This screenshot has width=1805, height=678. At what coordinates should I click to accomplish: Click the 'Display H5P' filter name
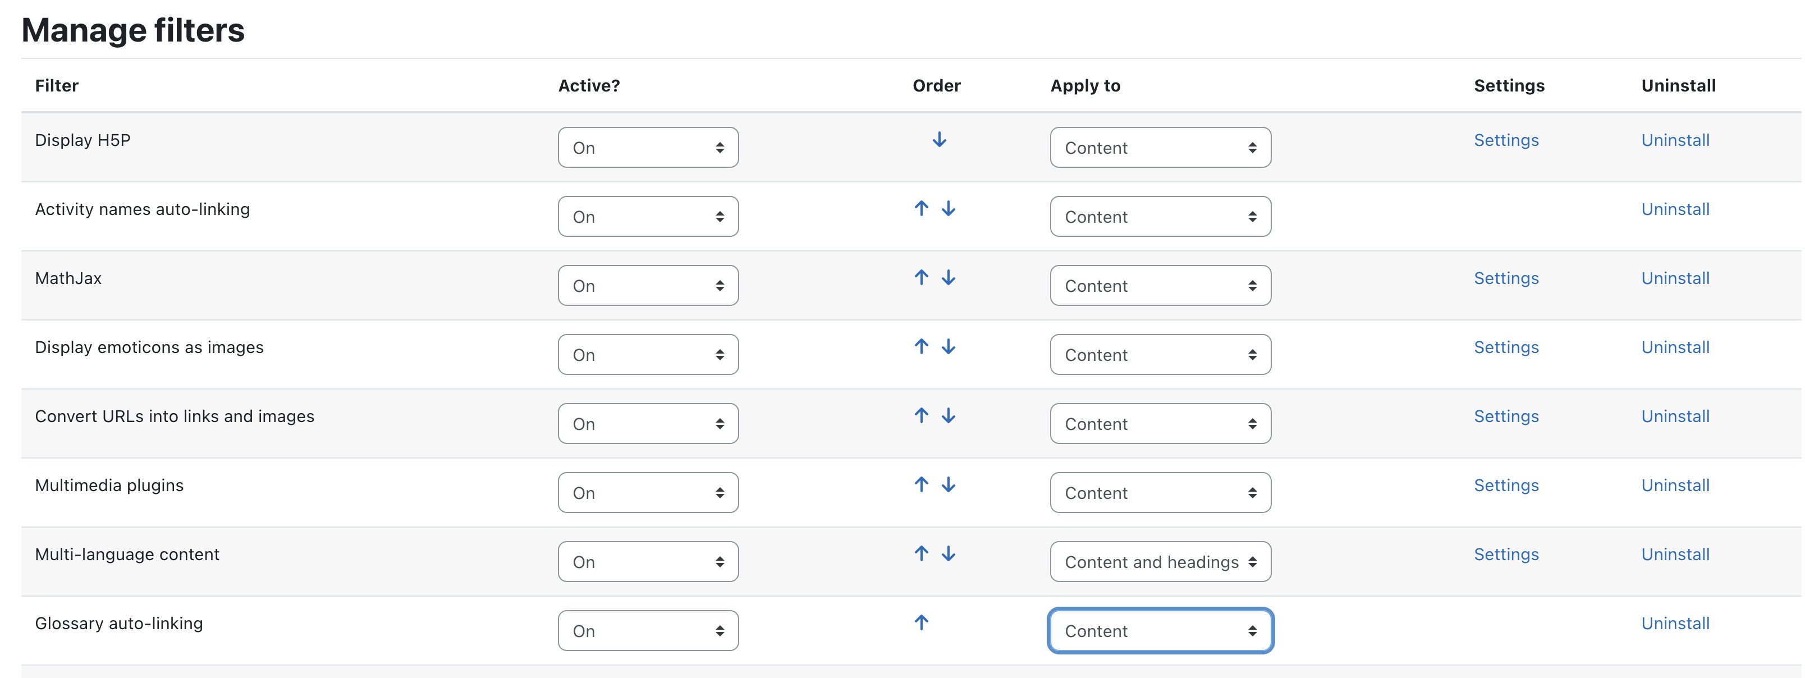tap(83, 140)
